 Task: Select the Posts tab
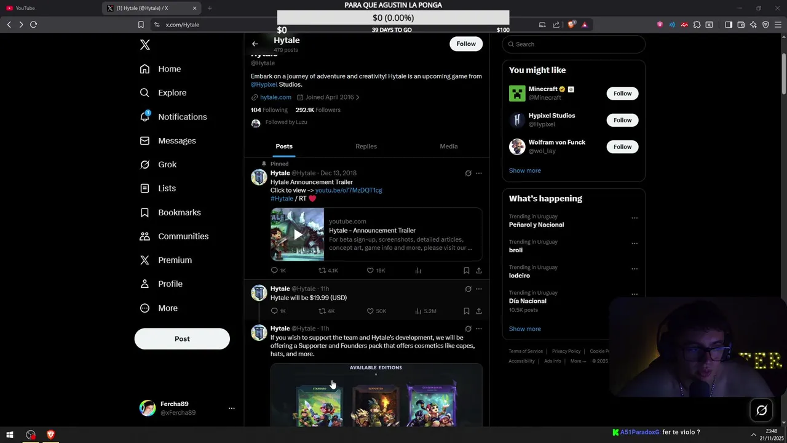point(284,146)
